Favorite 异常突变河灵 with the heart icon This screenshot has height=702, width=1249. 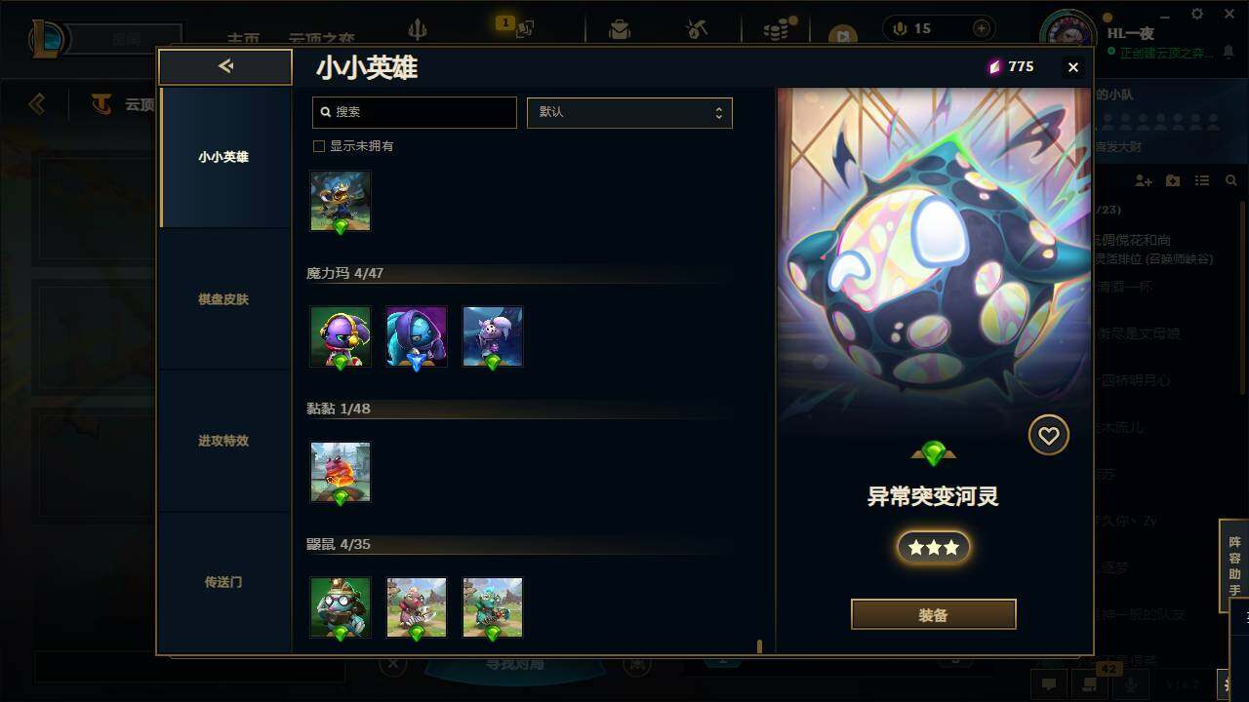(x=1049, y=435)
